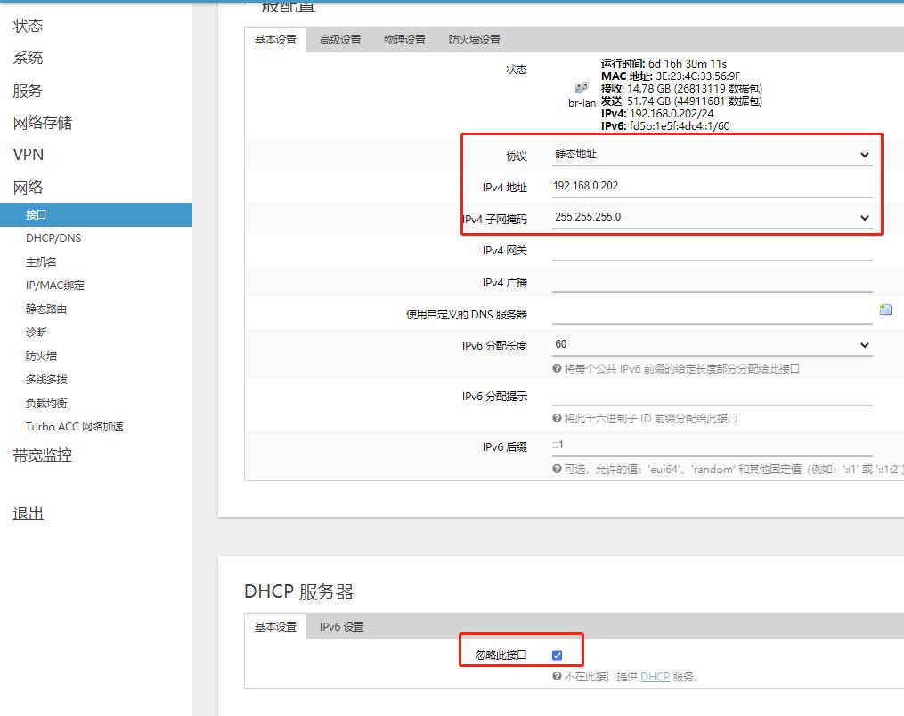Switch to IPv6 设置 in DHCP server

point(341,626)
